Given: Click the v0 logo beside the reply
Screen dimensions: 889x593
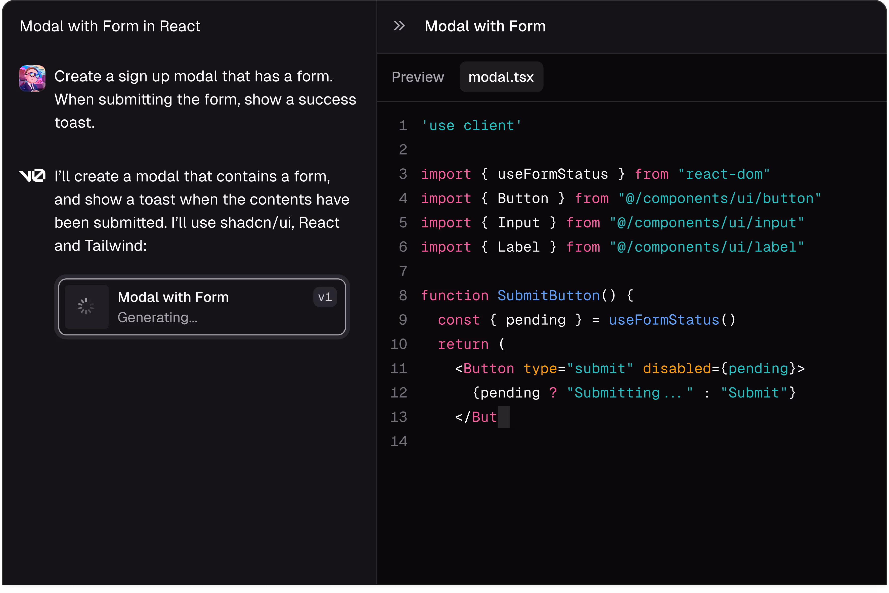Looking at the screenshot, I should coord(32,175).
